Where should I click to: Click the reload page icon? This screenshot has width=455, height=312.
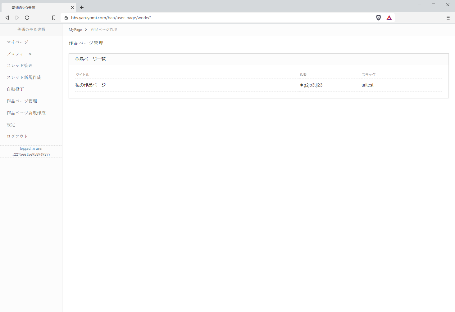[x=27, y=18]
